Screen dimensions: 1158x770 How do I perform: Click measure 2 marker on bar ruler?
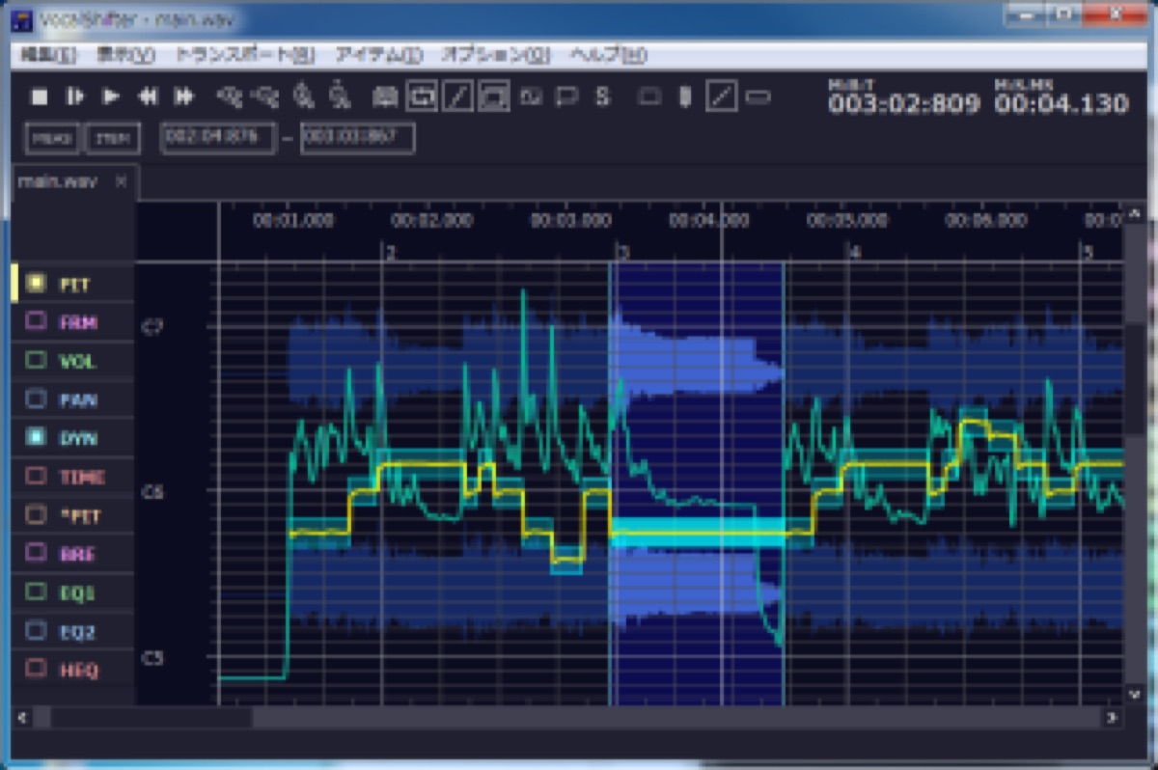tap(390, 253)
